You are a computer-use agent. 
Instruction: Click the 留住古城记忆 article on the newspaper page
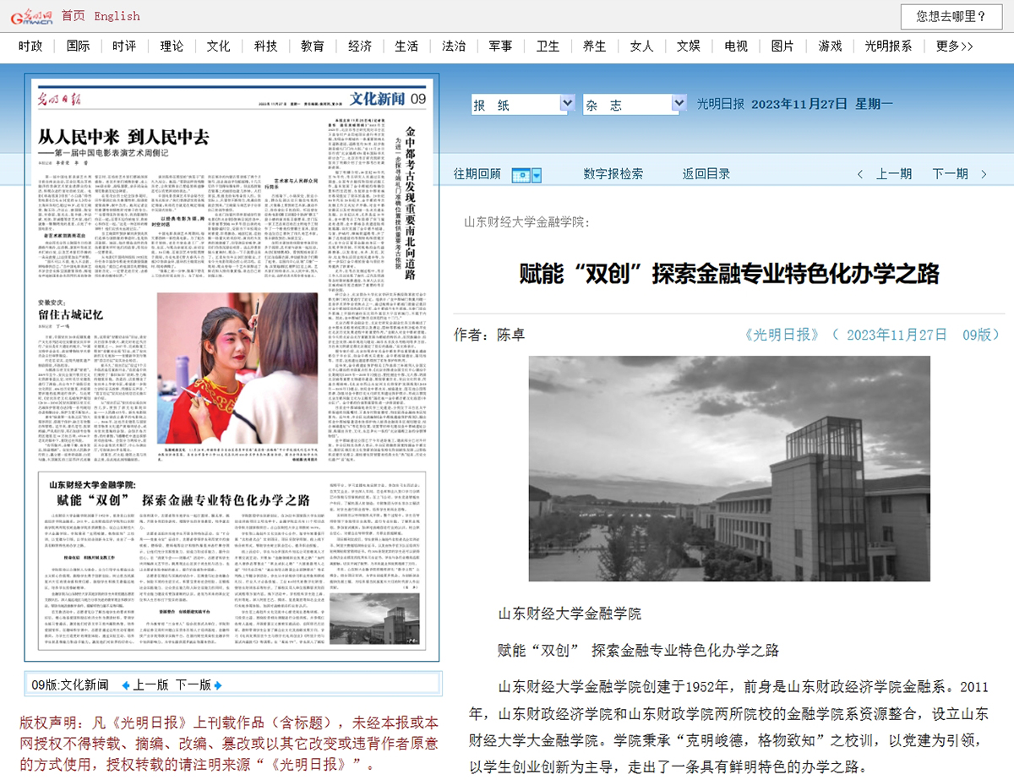[x=72, y=315]
